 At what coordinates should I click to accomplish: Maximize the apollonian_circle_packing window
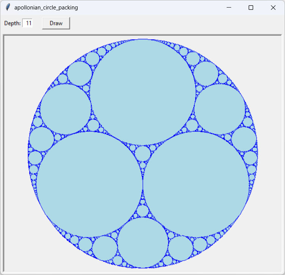point(251,8)
